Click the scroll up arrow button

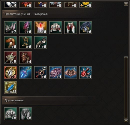126,4
